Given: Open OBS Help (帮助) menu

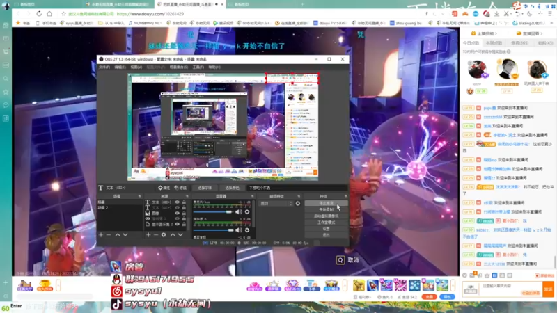Looking at the screenshot, I should 214,67.
